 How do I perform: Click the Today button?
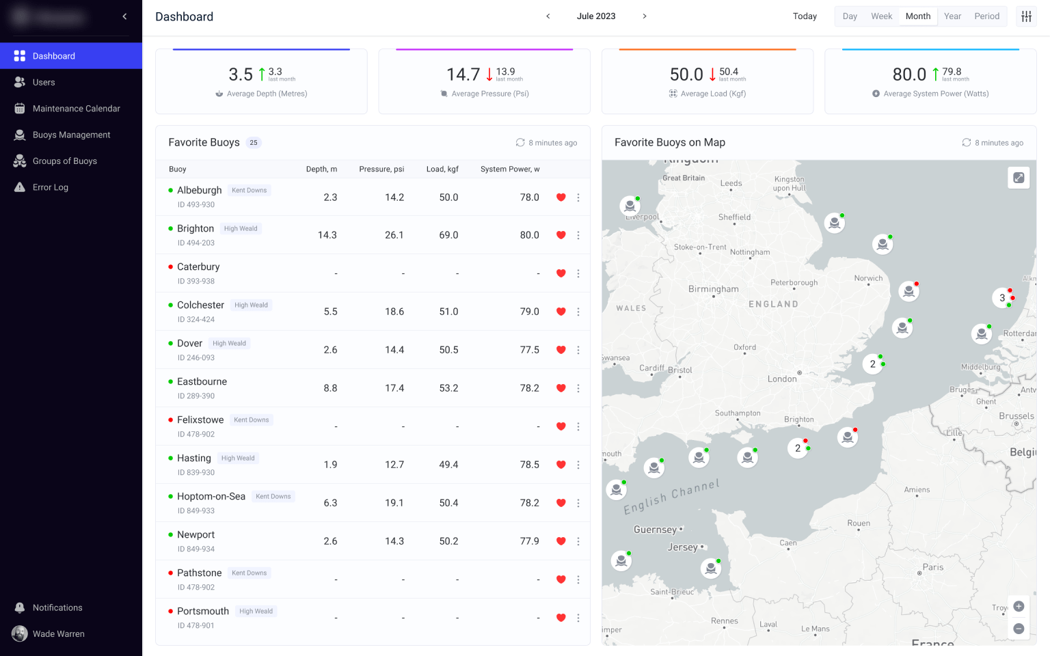[805, 16]
